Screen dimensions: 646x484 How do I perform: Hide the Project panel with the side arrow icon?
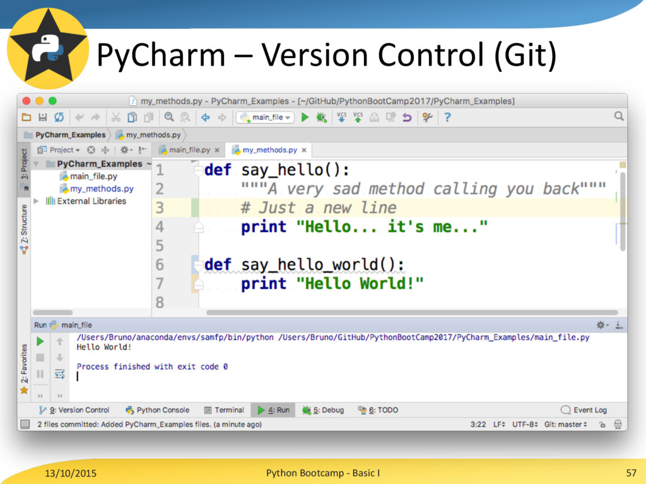coord(143,150)
